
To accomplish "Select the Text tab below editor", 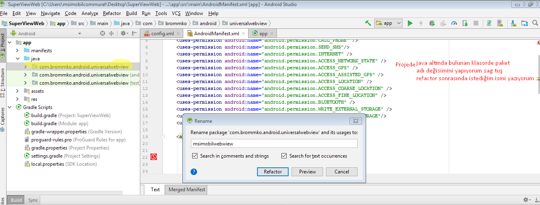I will (x=155, y=190).
